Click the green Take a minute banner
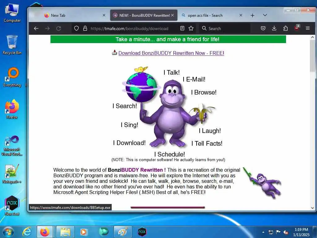This screenshot has width=317, height=238. coord(168,39)
